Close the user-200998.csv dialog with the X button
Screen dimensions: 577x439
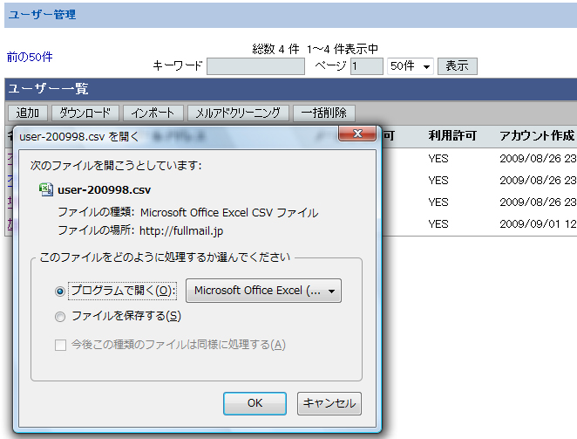pyautogui.click(x=357, y=134)
